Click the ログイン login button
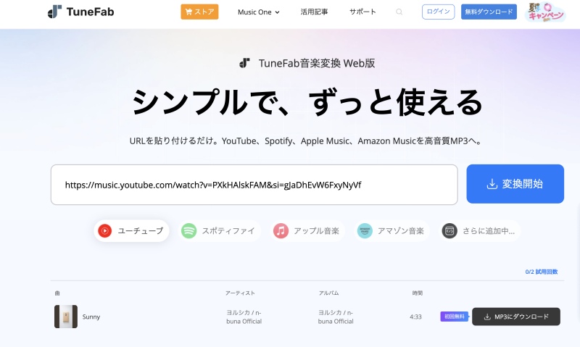Screen dimensions: 580x347 (x=439, y=12)
